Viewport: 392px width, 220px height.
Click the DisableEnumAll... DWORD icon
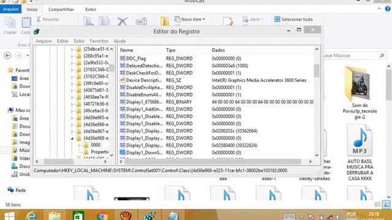(123, 95)
